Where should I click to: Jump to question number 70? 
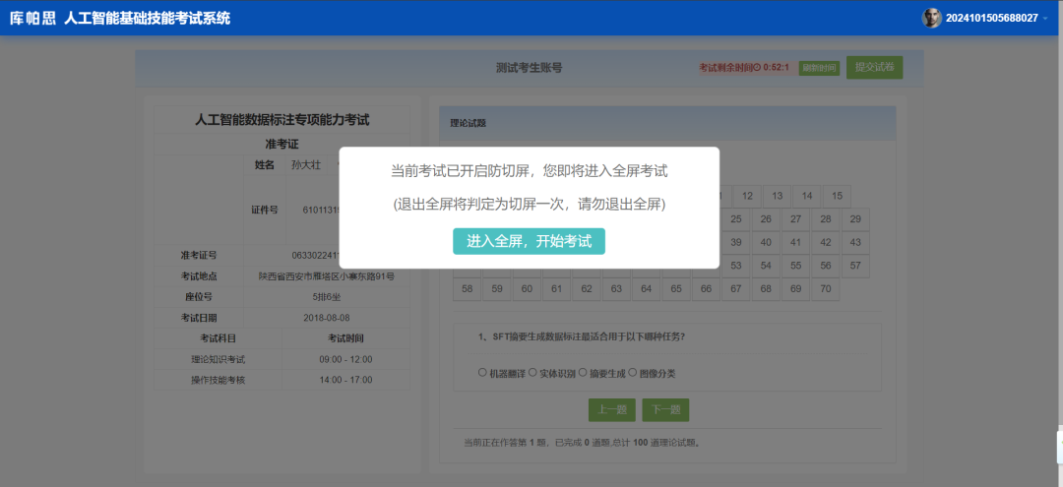[826, 289]
